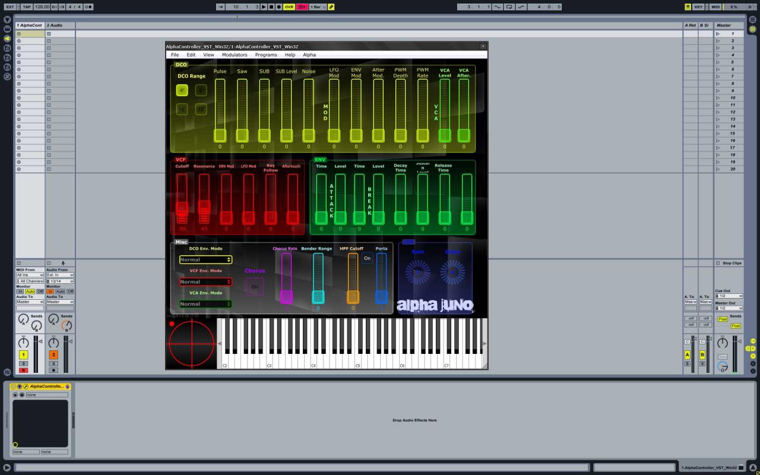Open the Edit menu in AlphaController window
This screenshot has height=475, width=760.
point(191,55)
